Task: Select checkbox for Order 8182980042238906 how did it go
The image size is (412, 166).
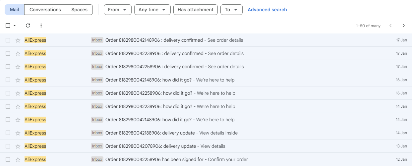Action: point(8,106)
